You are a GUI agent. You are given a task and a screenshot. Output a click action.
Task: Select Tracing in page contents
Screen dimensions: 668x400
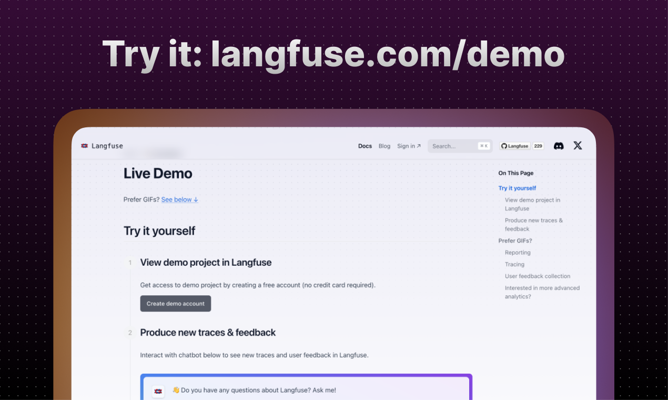click(x=514, y=264)
